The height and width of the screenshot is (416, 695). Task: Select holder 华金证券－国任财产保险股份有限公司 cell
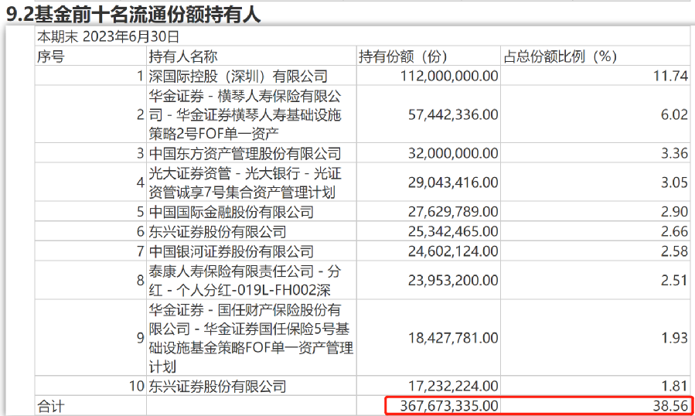pyautogui.click(x=251, y=338)
